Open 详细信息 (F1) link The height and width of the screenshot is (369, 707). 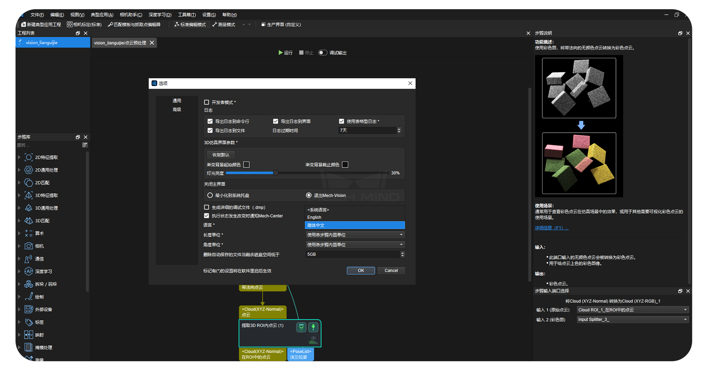pos(552,228)
